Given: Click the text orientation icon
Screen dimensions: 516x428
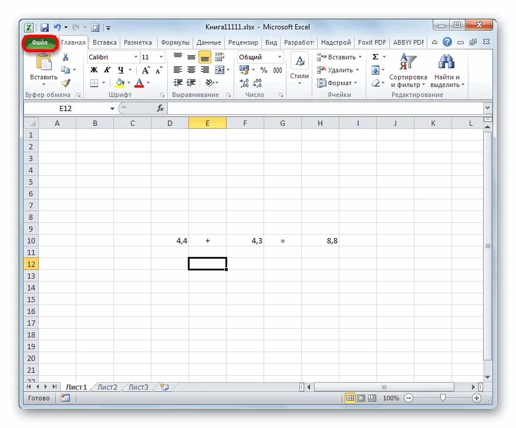Looking at the screenshot, I should 210,83.
